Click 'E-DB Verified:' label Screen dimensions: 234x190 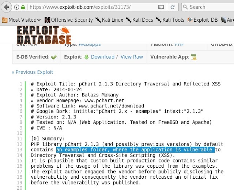tap(33, 57)
